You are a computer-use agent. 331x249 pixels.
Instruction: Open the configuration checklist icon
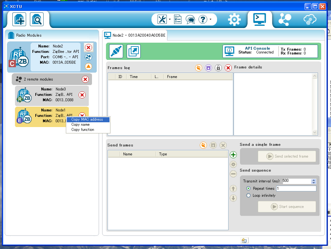click(x=178, y=19)
